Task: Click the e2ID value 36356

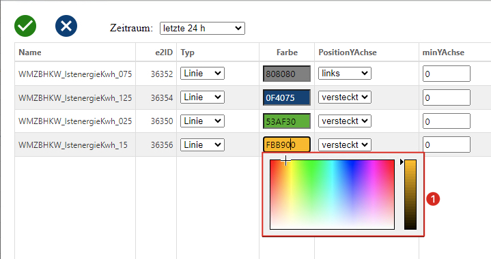Action: coord(162,145)
